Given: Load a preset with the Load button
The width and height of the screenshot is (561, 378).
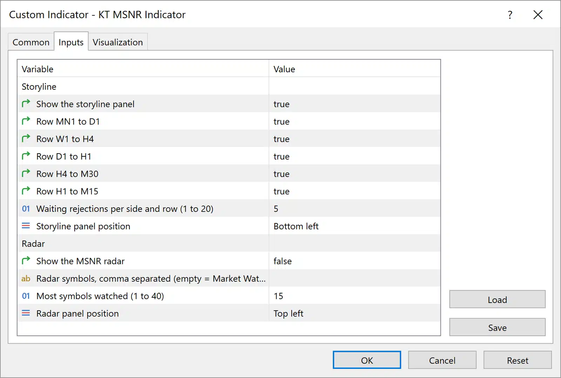Looking at the screenshot, I should coord(497,299).
